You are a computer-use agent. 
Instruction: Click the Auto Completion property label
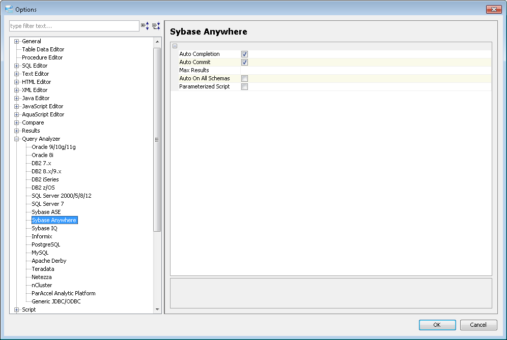[200, 54]
